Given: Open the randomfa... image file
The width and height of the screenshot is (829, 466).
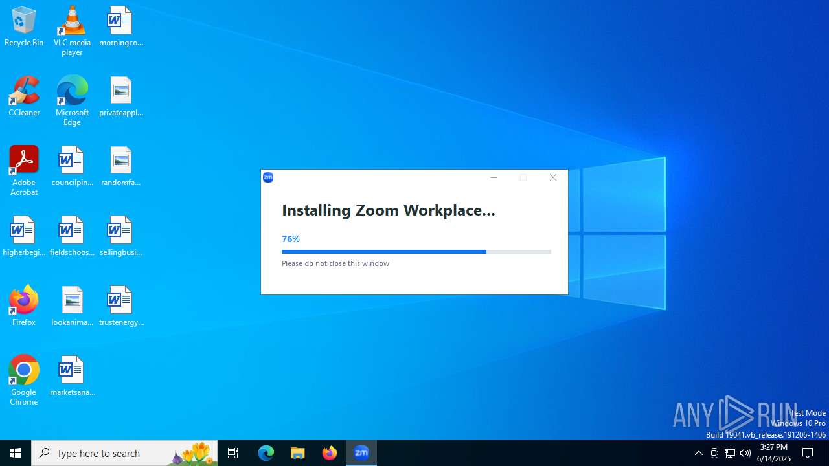Looking at the screenshot, I should (x=121, y=166).
